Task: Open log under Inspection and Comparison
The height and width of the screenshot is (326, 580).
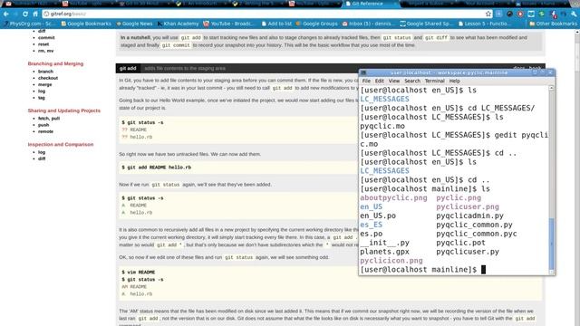Action: [x=42, y=152]
